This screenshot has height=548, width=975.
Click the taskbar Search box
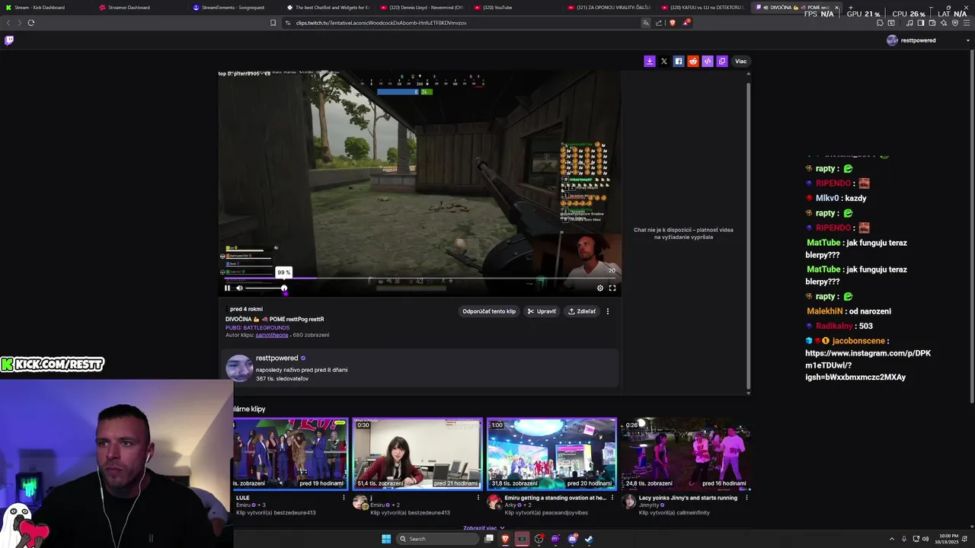[436, 539]
